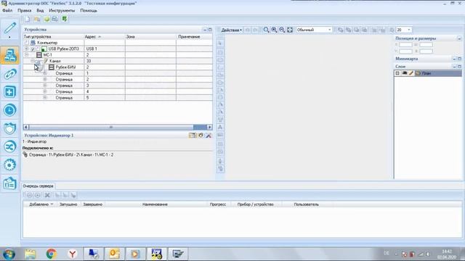Image resolution: width=465 pixels, height=261 pixels.
Task: Click the green ball toolbar icon
Action: click(x=46, y=20)
